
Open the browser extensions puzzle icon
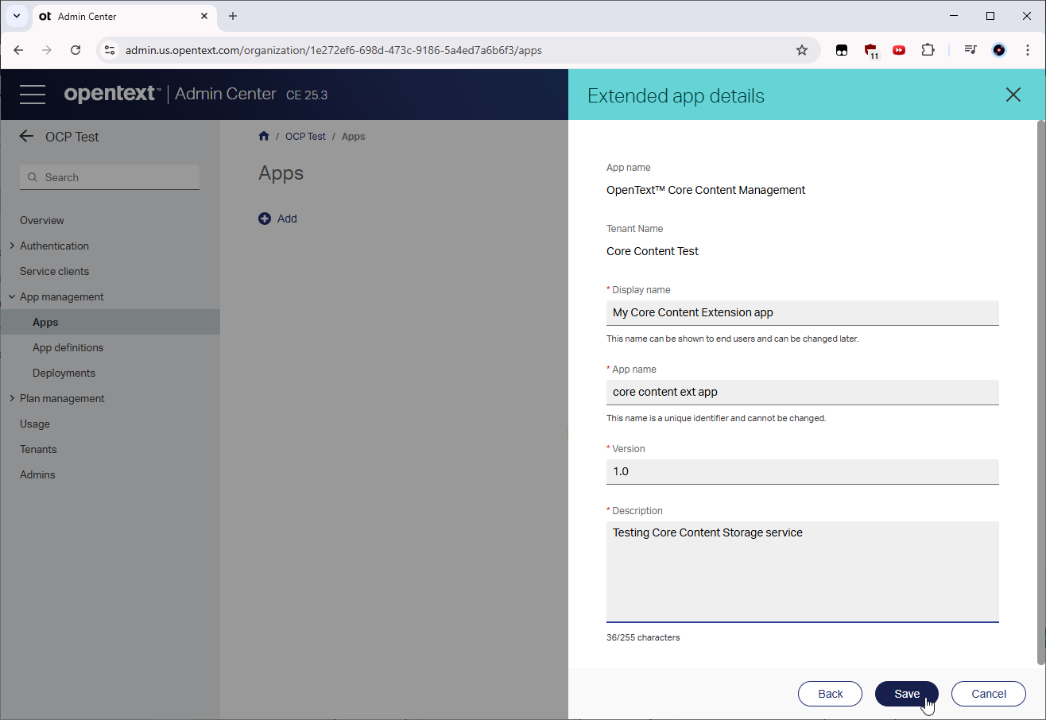(x=928, y=50)
